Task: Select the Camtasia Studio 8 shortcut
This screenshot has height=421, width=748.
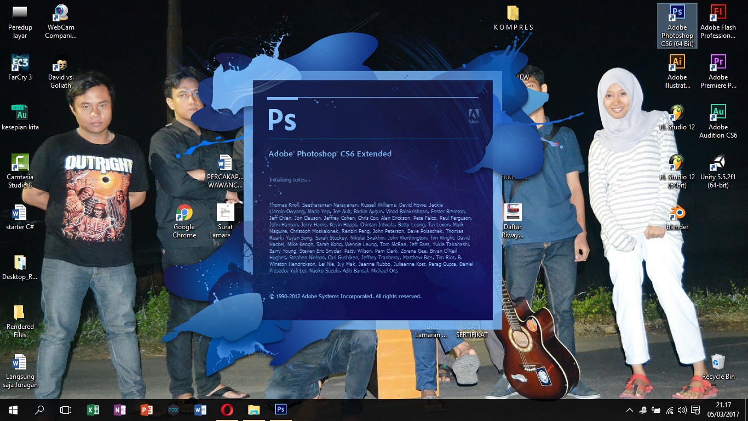Action: pyautogui.click(x=20, y=172)
